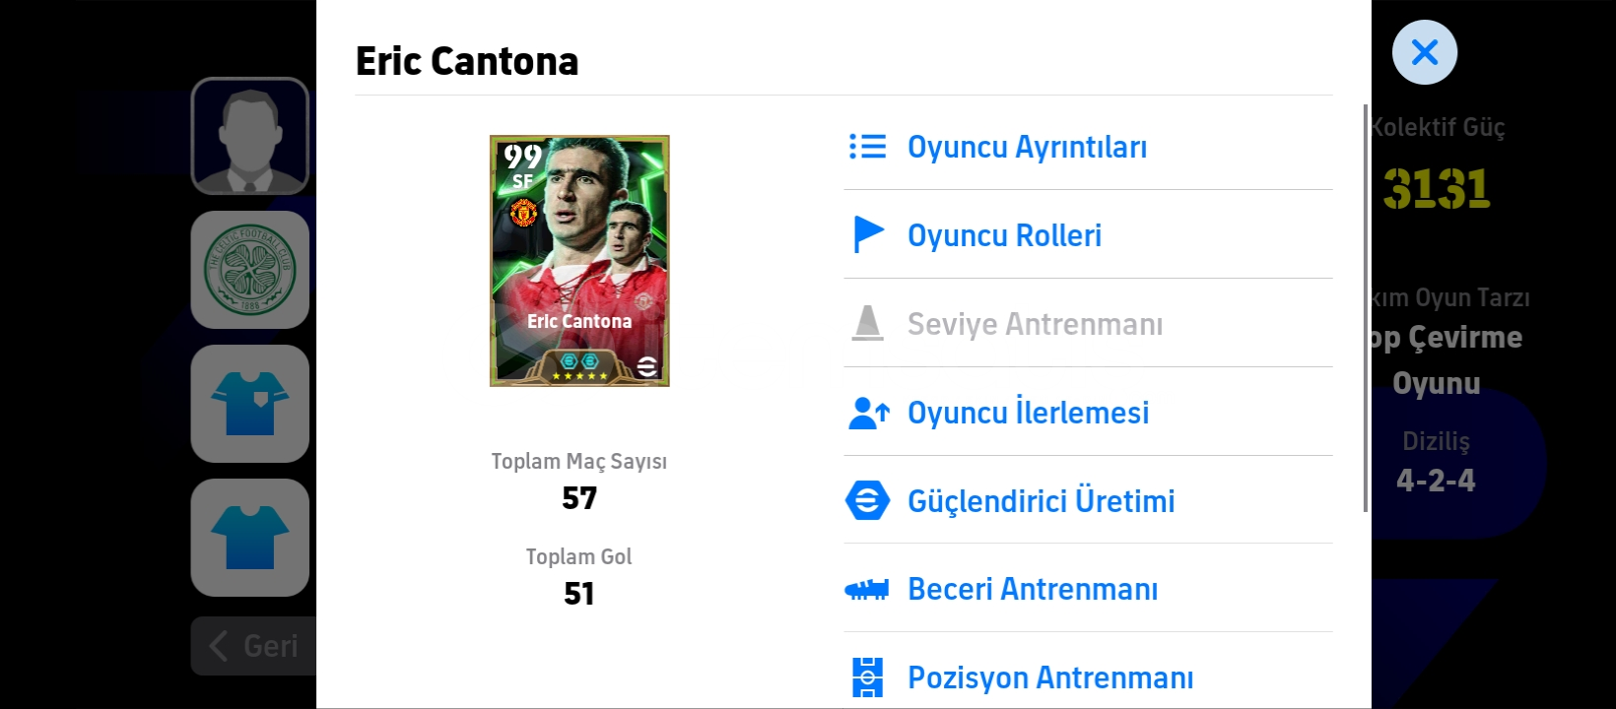Open Oyuncu Ayrıntıları menu entry

point(1088,147)
